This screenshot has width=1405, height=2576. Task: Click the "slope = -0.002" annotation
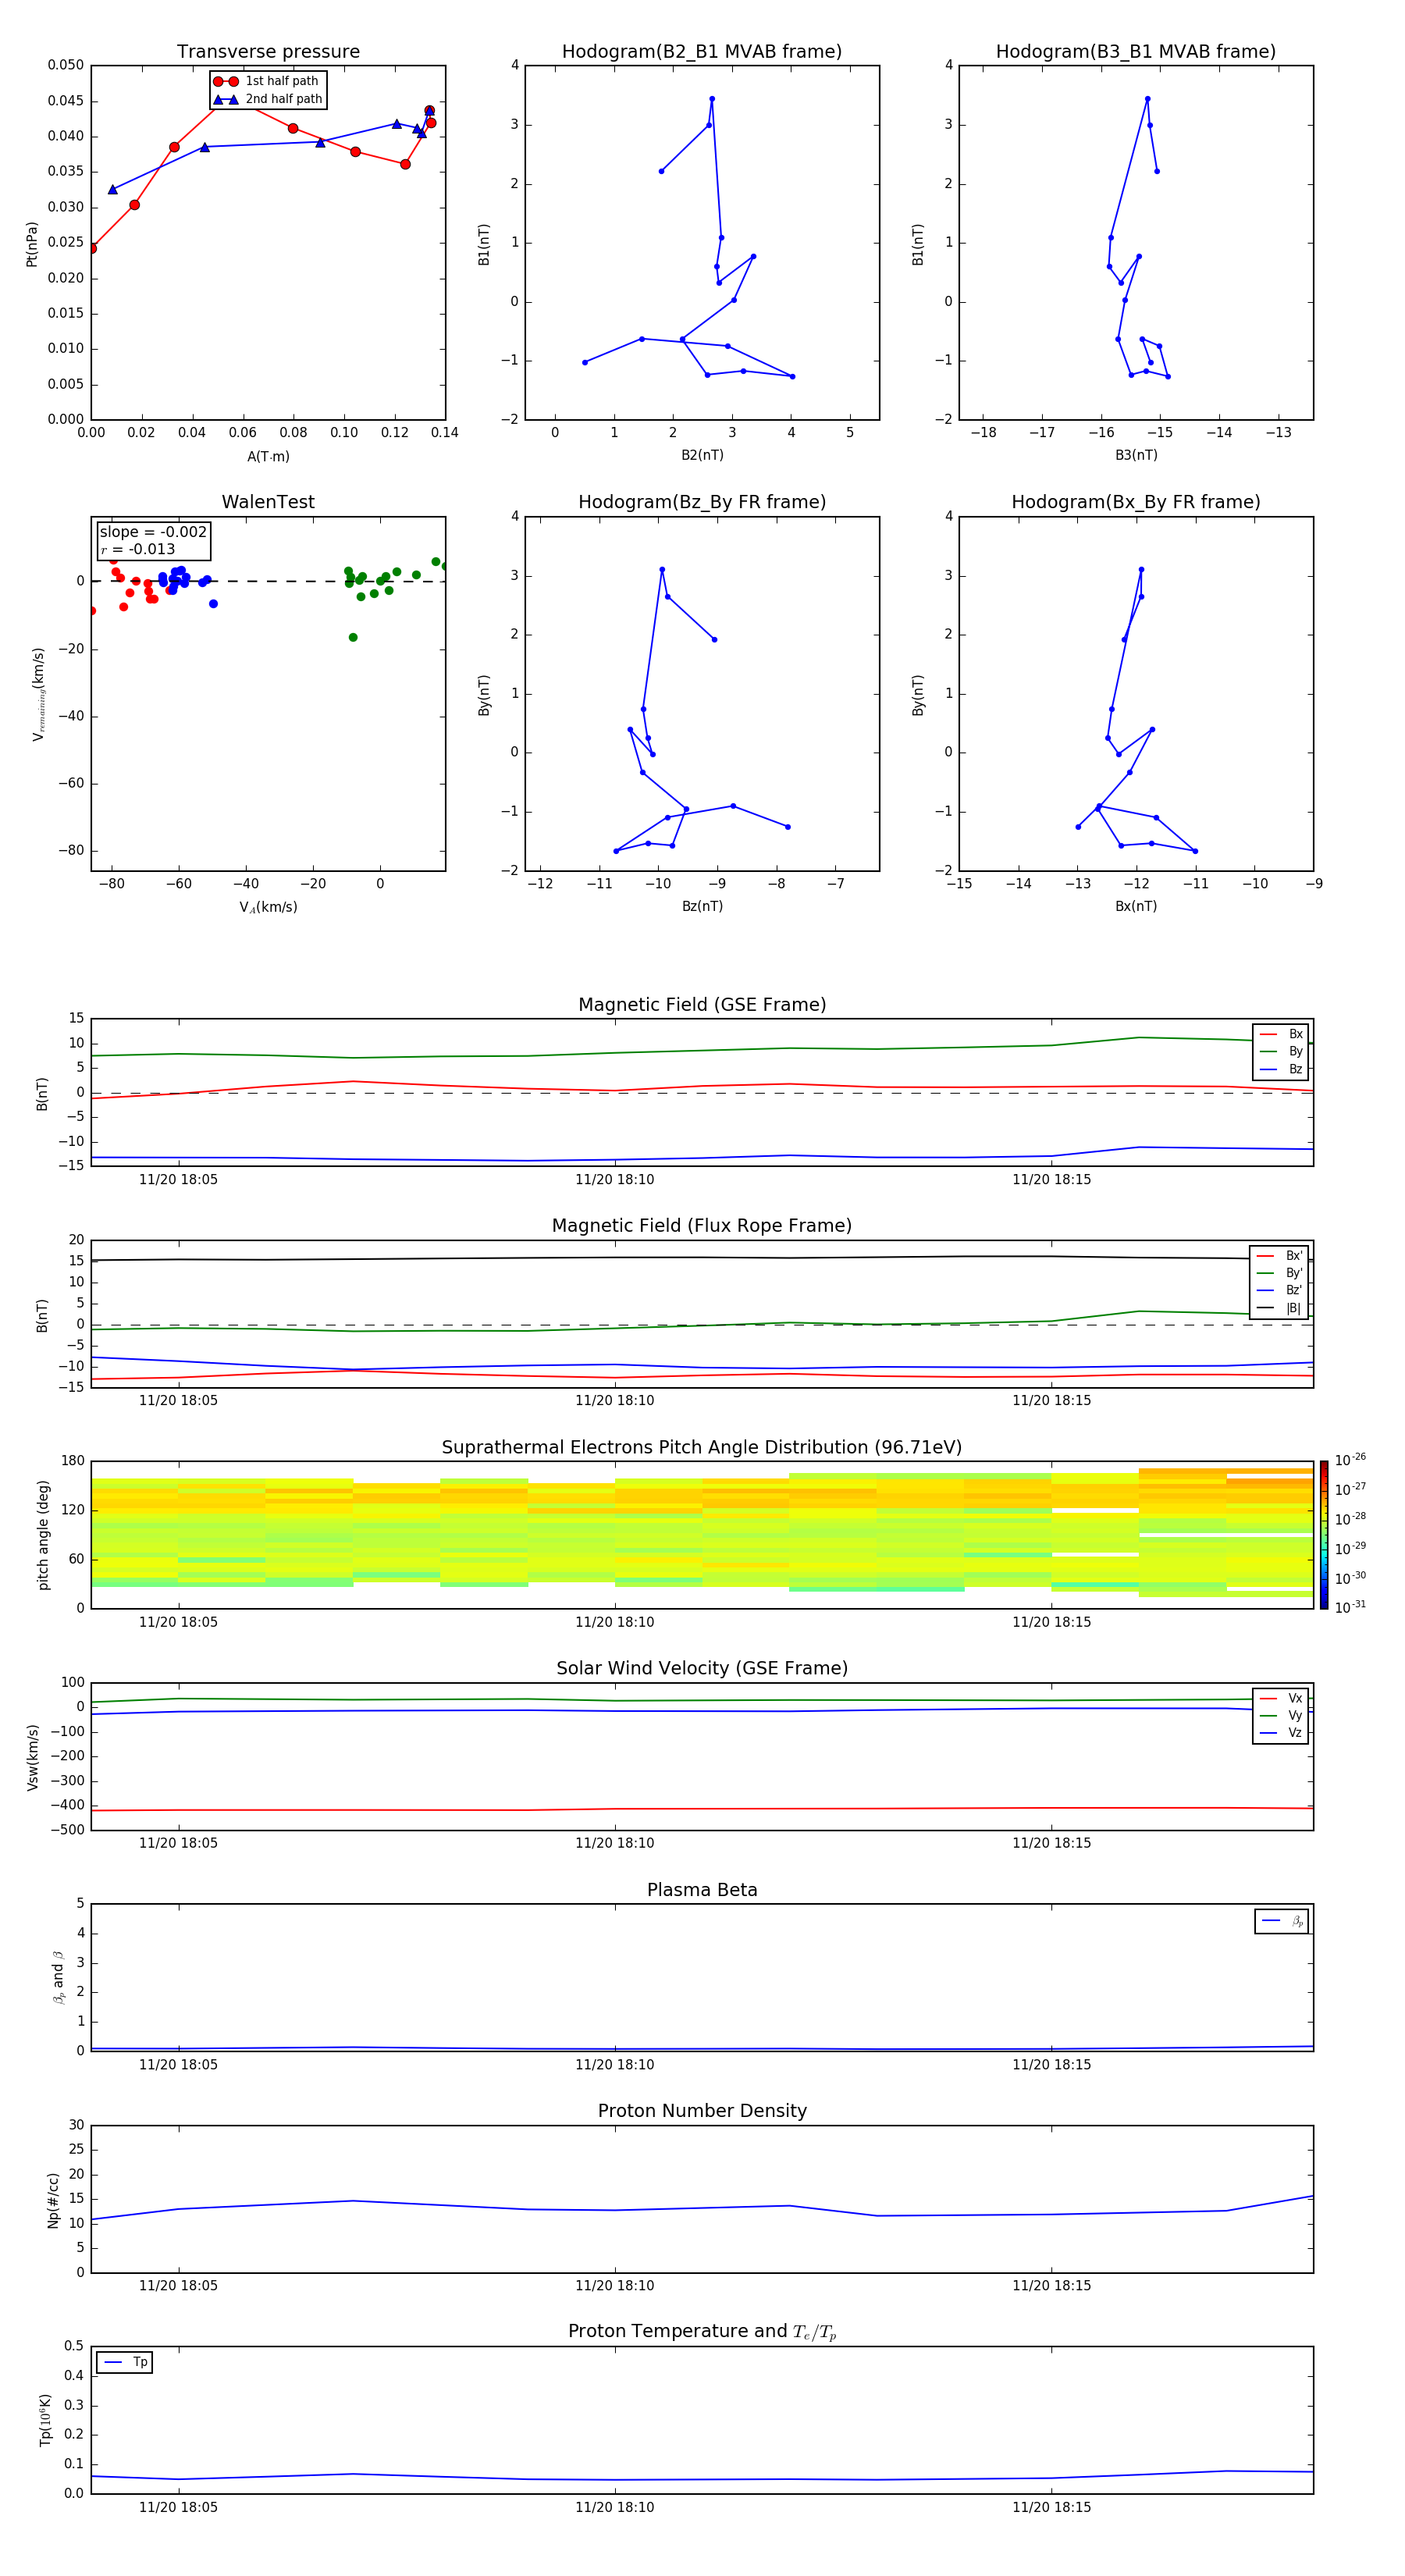tap(153, 532)
